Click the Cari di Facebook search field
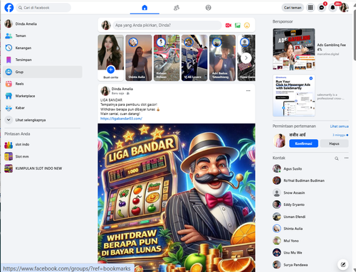This screenshot has width=356, height=272. click(43, 8)
